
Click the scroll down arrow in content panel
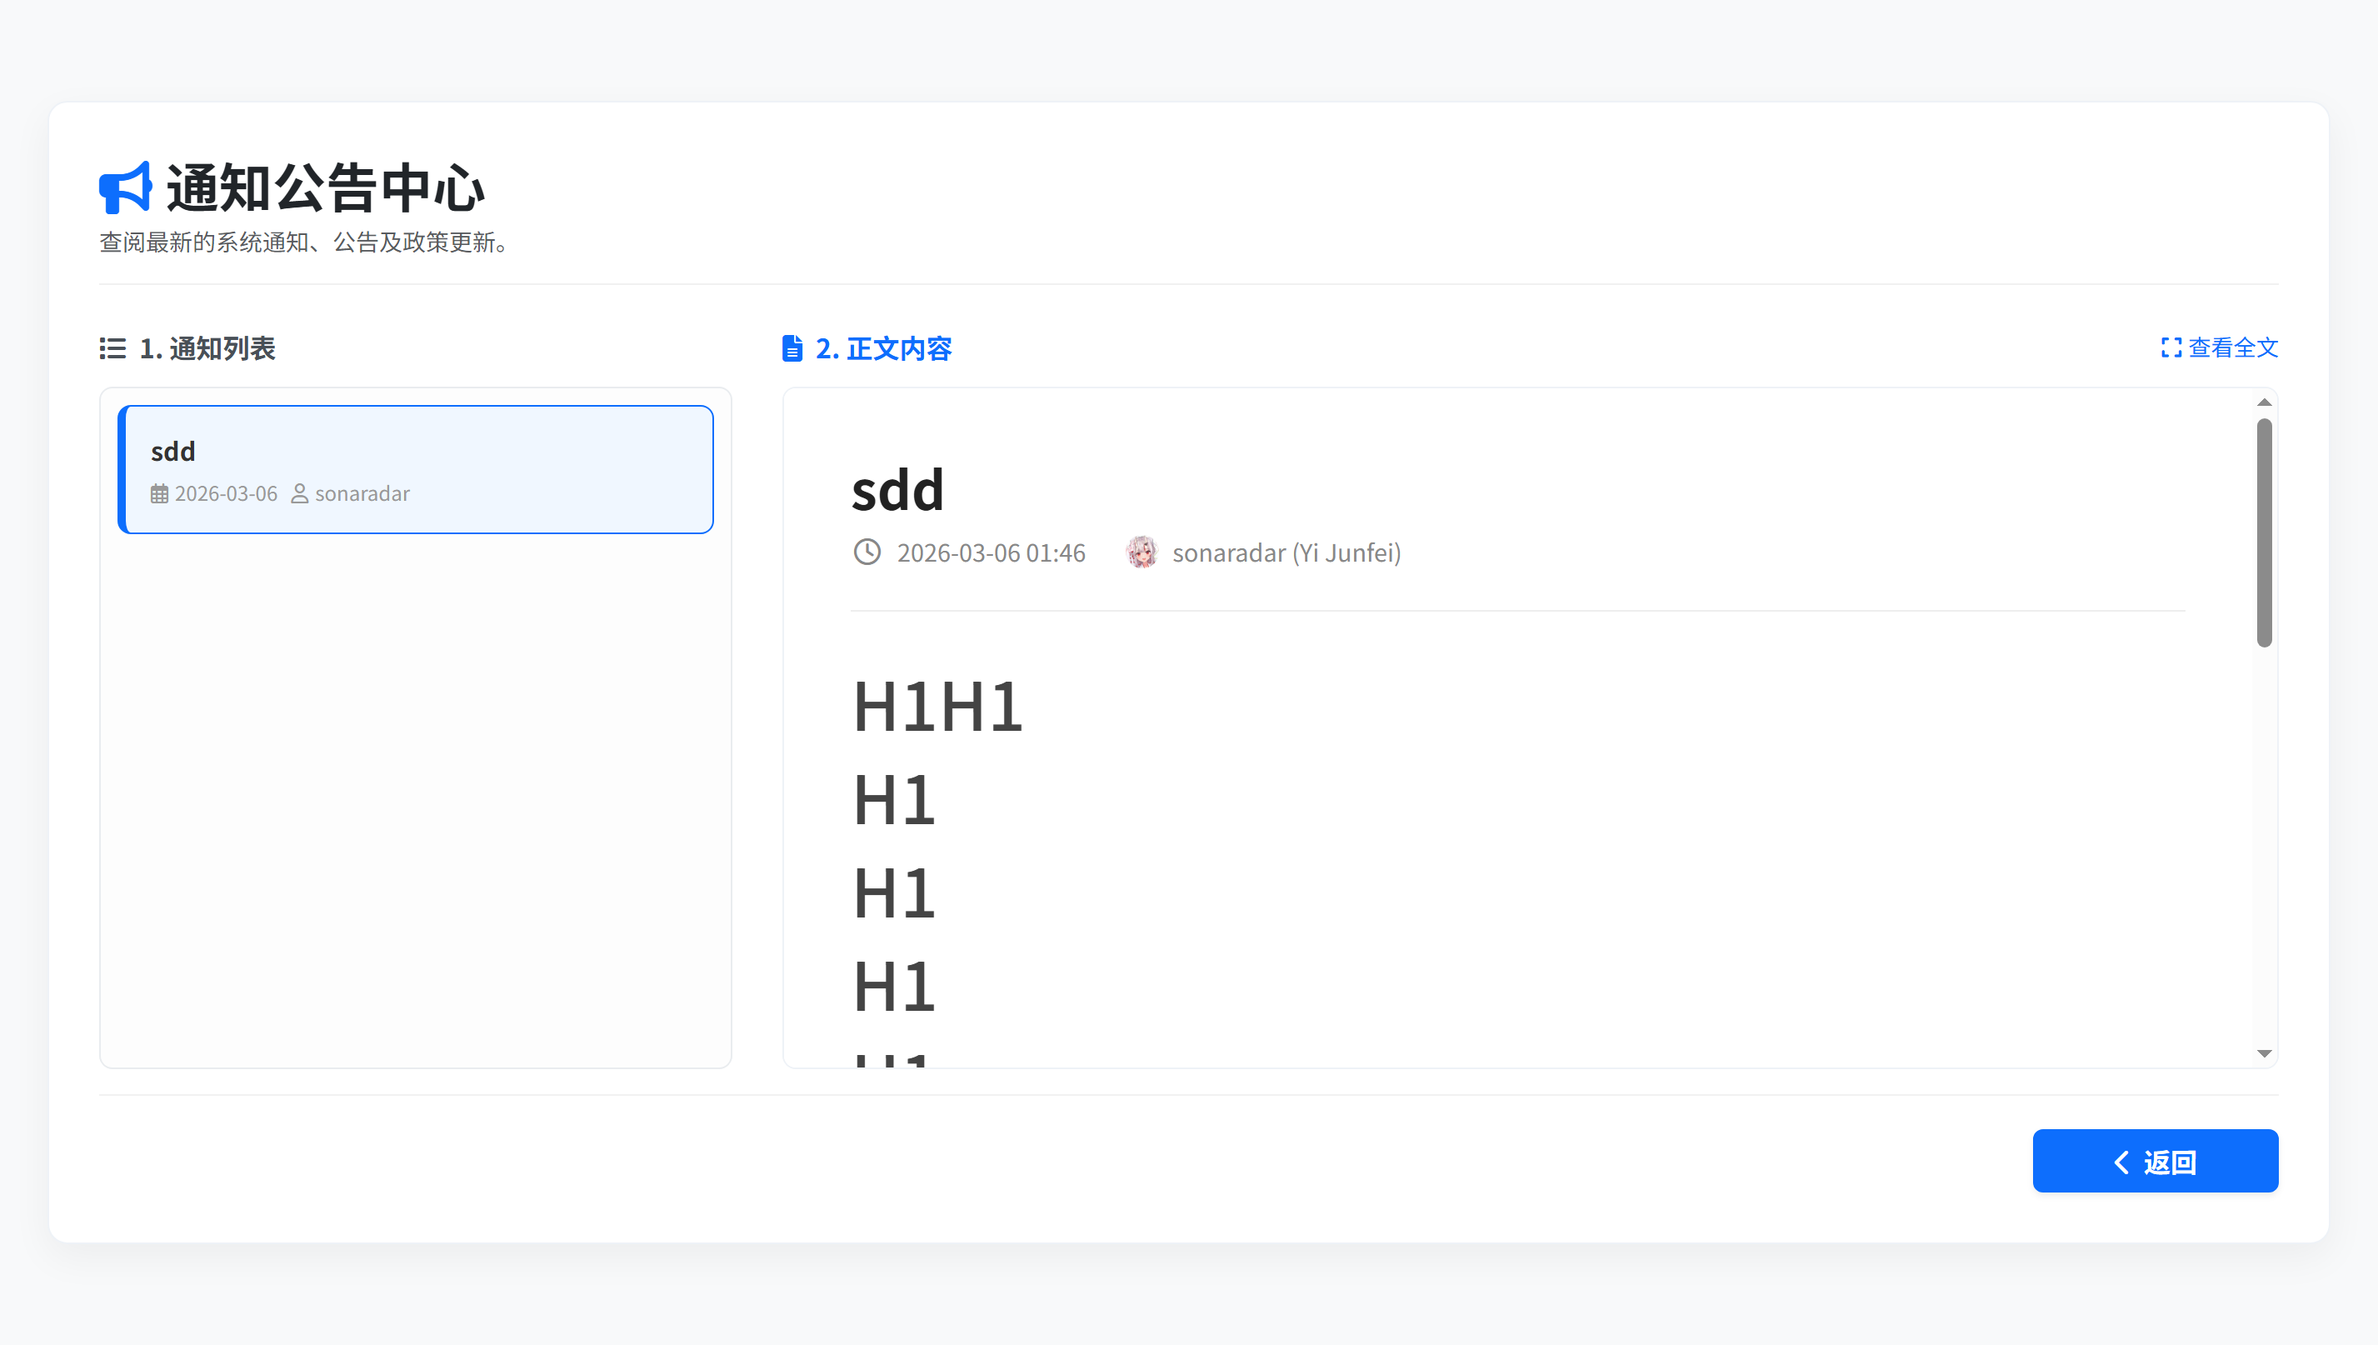pyautogui.click(x=2265, y=1053)
